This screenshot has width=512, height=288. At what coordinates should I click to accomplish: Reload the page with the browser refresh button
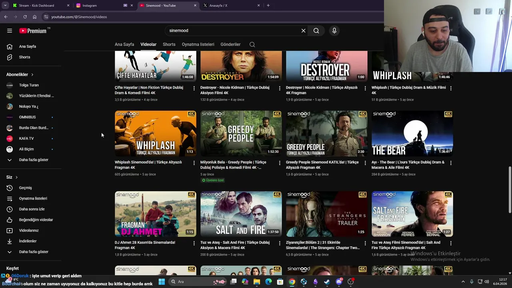25,17
